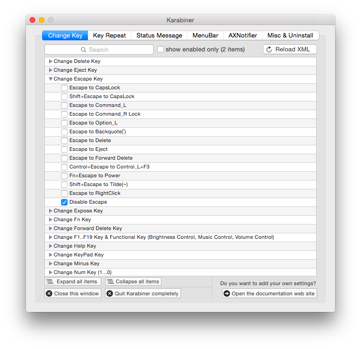Click the list icon on Expand all items
Image resolution: width=361 pixels, height=349 pixels.
point(50,281)
